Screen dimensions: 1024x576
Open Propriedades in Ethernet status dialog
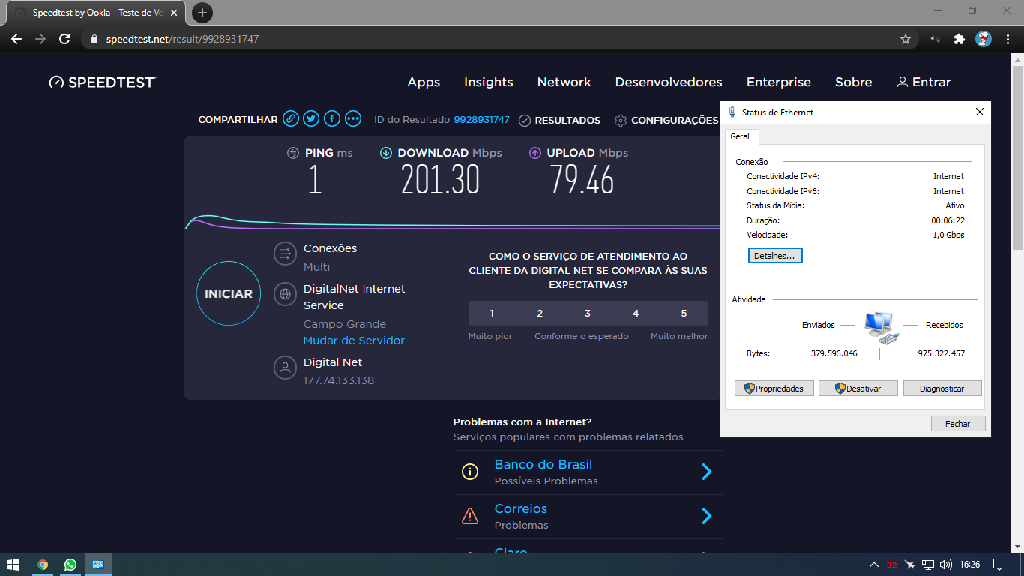click(774, 388)
